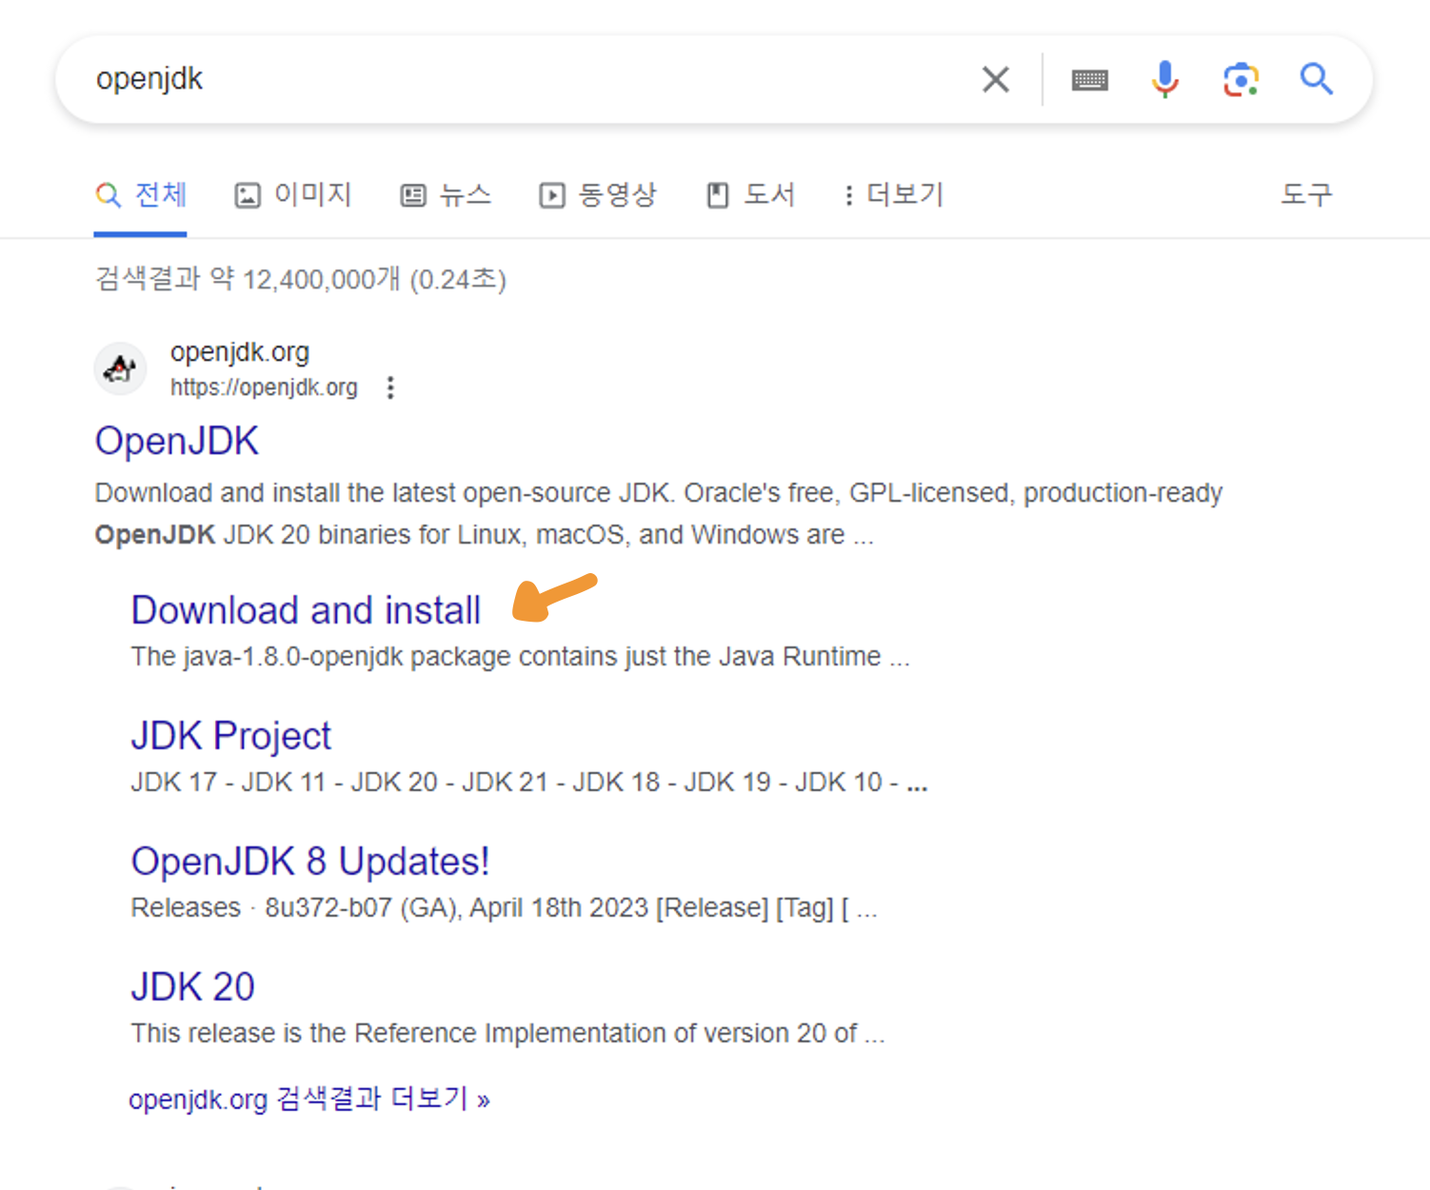Viewport: 1430px width, 1190px height.
Task: Click the snippet 'The java-1.8.0-openjdk package contains'
Action: 520,657
